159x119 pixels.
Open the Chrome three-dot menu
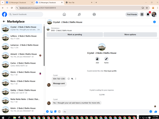tap(157, 8)
